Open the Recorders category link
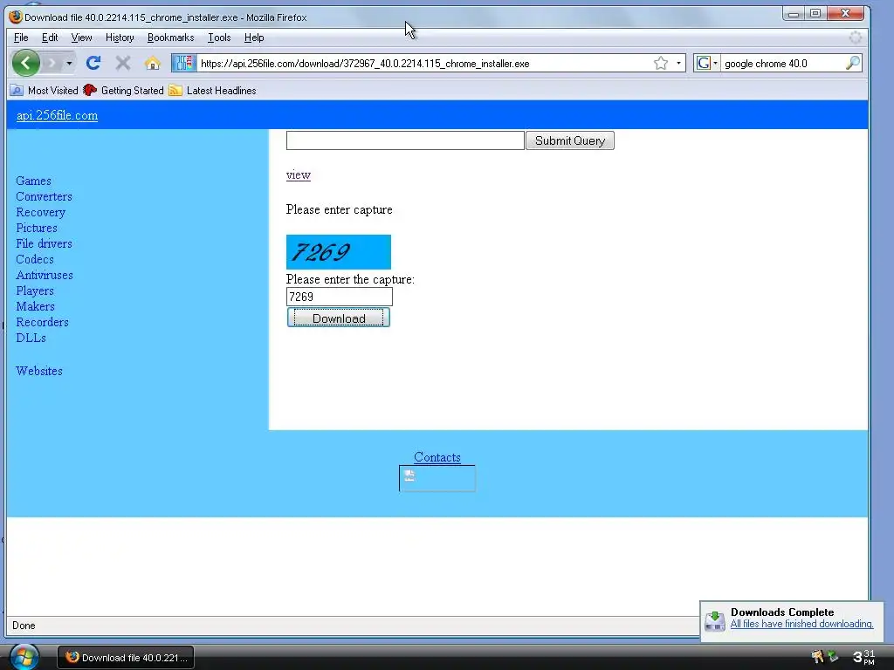894x670 pixels. 42,323
